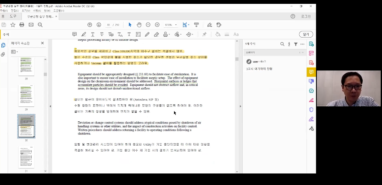The image size is (382, 185).
Task: Go to next page with down arrow
Action: [x=99, y=25]
